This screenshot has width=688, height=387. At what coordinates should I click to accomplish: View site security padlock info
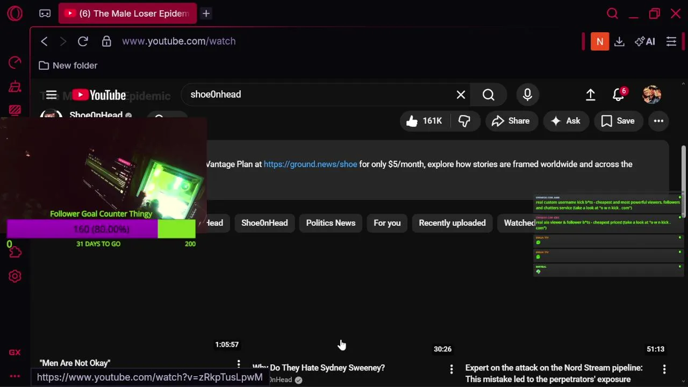coord(106,41)
